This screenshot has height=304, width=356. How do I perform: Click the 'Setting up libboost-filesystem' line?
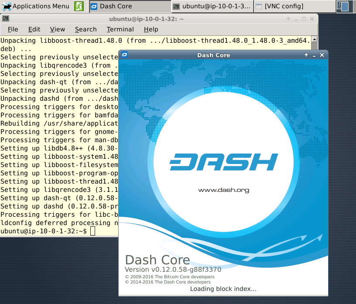[x=59, y=165]
